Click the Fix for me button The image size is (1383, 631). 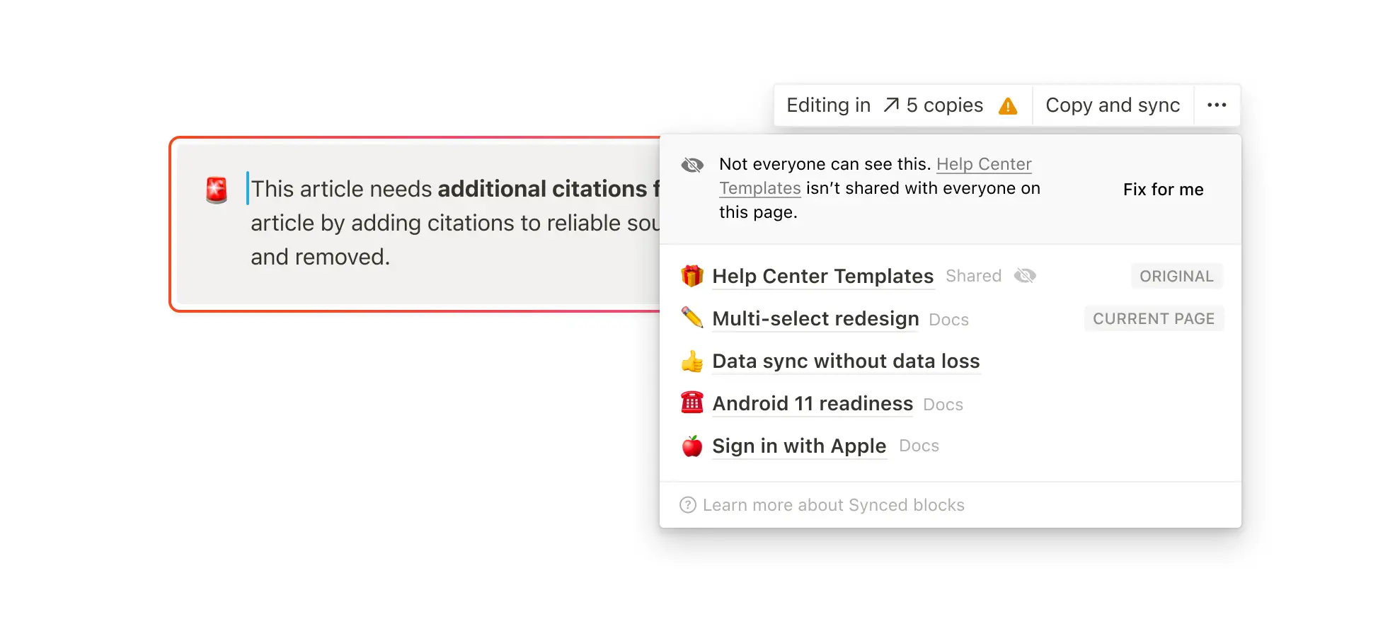coord(1163,189)
